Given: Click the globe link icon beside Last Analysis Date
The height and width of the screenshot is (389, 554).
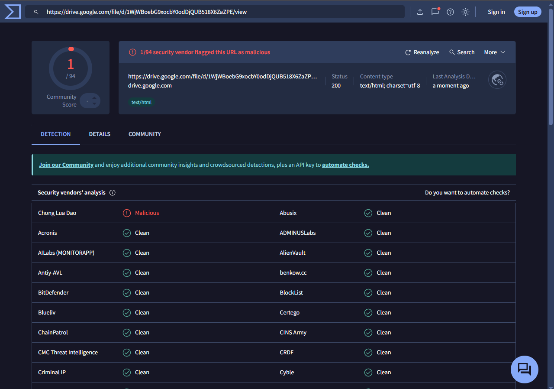Looking at the screenshot, I should tap(497, 80).
